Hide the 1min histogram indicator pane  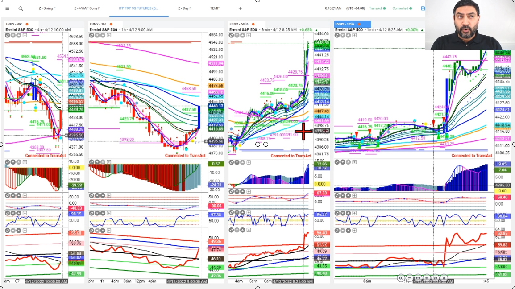(336, 162)
